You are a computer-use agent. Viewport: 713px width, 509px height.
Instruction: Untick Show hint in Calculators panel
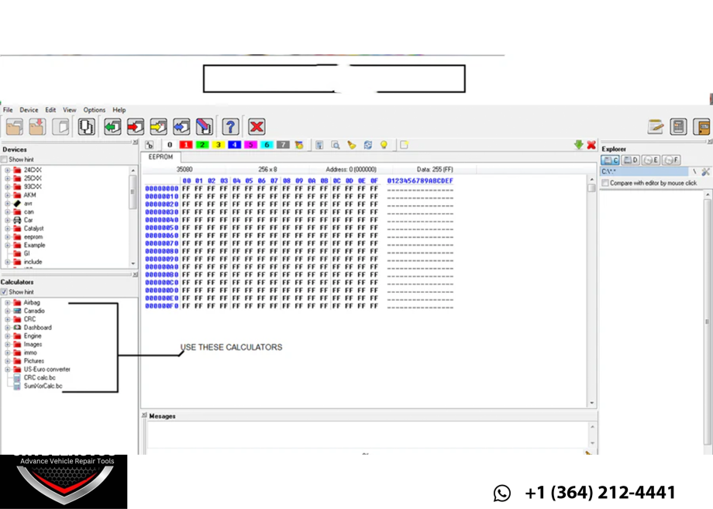click(x=4, y=292)
